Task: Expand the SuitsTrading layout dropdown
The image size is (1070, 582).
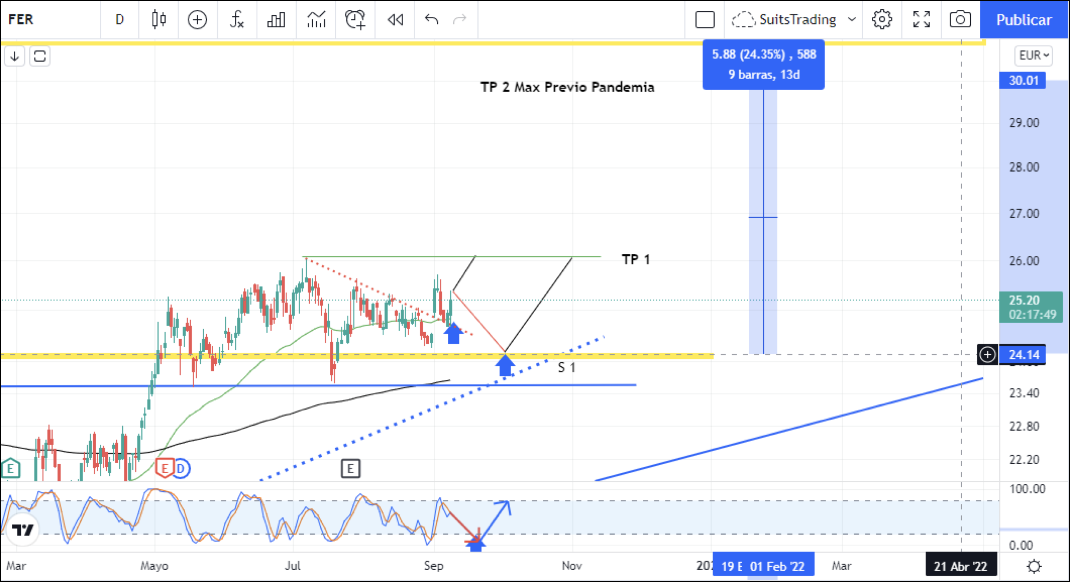Action: tap(852, 20)
